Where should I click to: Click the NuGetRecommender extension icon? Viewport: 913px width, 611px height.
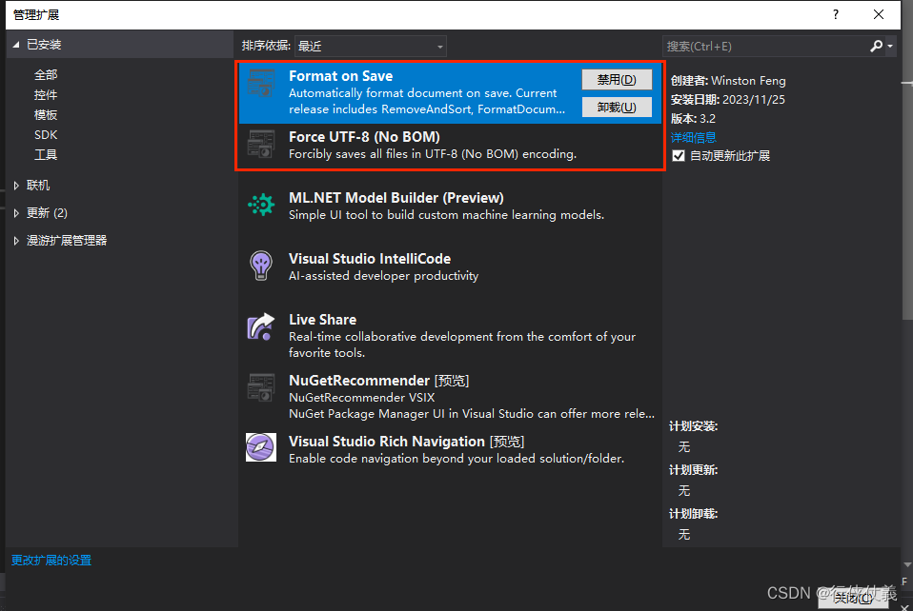[x=261, y=387]
